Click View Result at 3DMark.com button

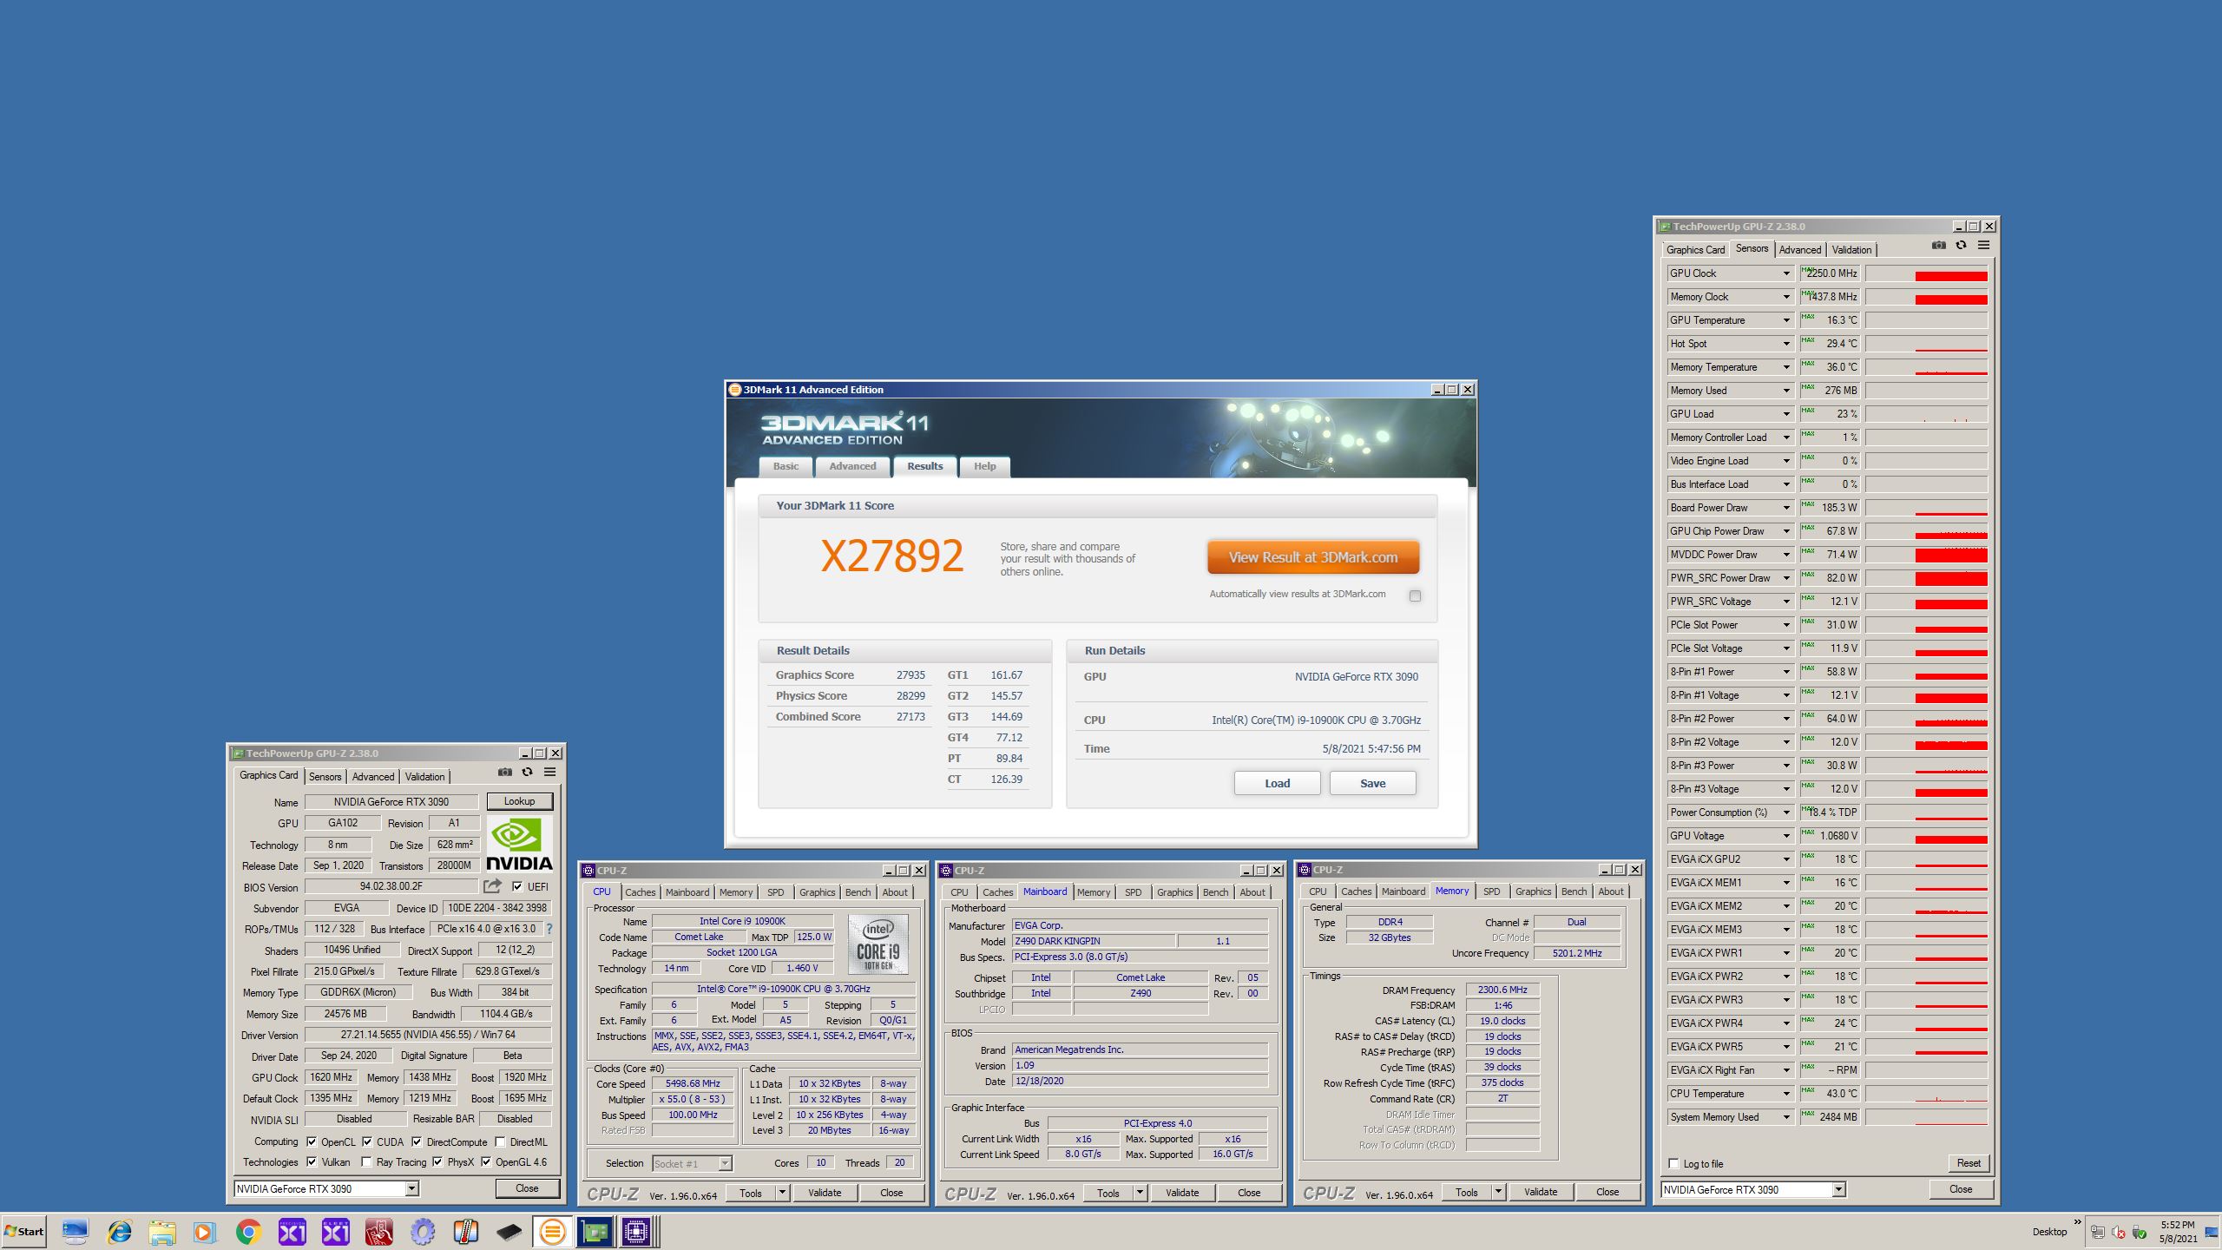[1312, 557]
